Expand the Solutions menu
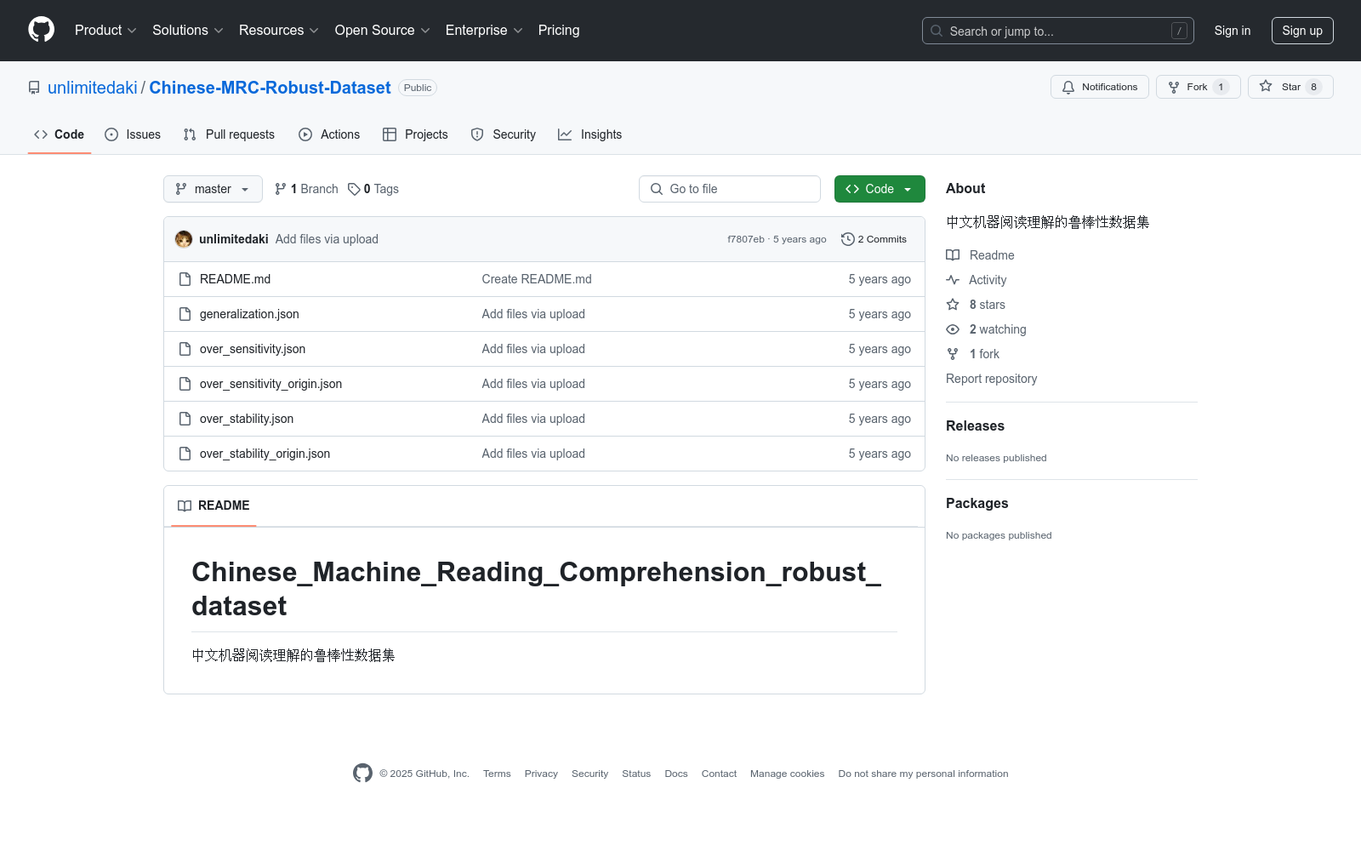Viewport: 1361px width, 851px height. pyautogui.click(x=188, y=30)
